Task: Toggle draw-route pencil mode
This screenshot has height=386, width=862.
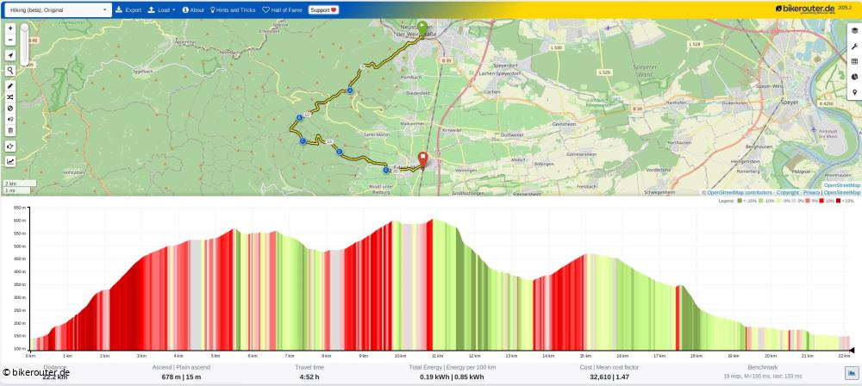Action: pyautogui.click(x=10, y=86)
